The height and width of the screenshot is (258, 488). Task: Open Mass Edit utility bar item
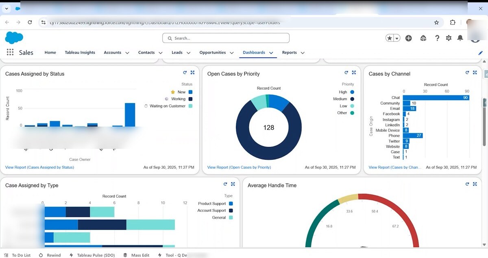136,255
